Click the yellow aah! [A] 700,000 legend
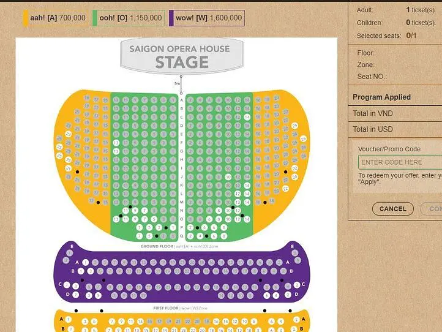 (55, 18)
